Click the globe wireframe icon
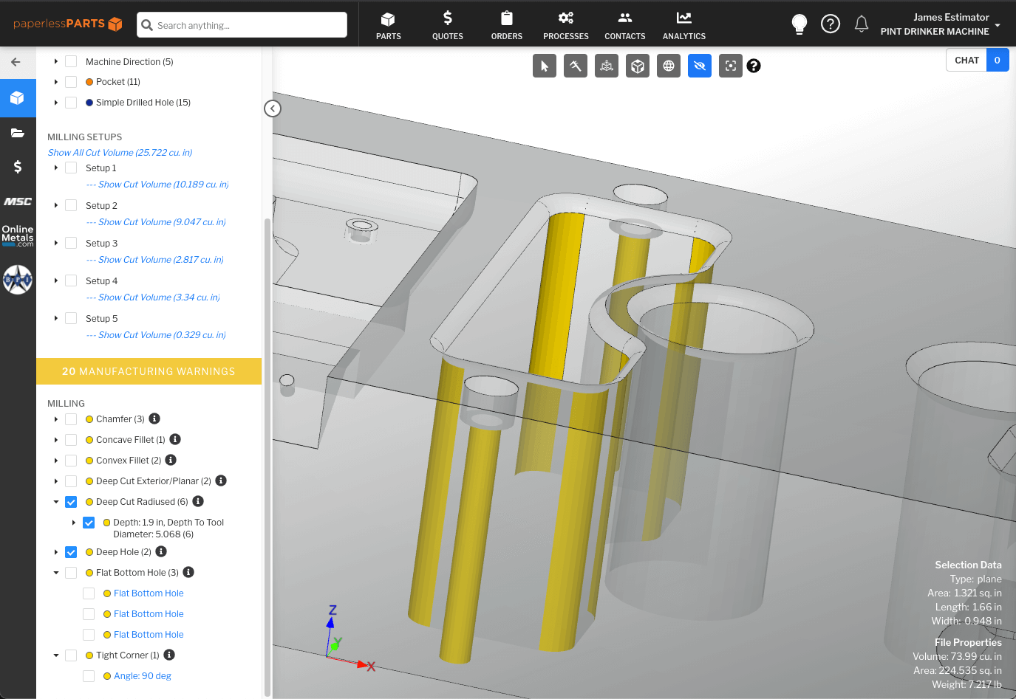The image size is (1016, 699). click(x=669, y=66)
